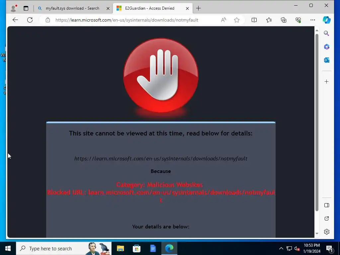
Task: Click the taskbar search box
Action: [x=64, y=248]
